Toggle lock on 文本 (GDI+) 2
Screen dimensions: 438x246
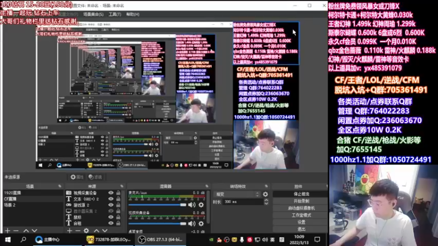(118, 199)
